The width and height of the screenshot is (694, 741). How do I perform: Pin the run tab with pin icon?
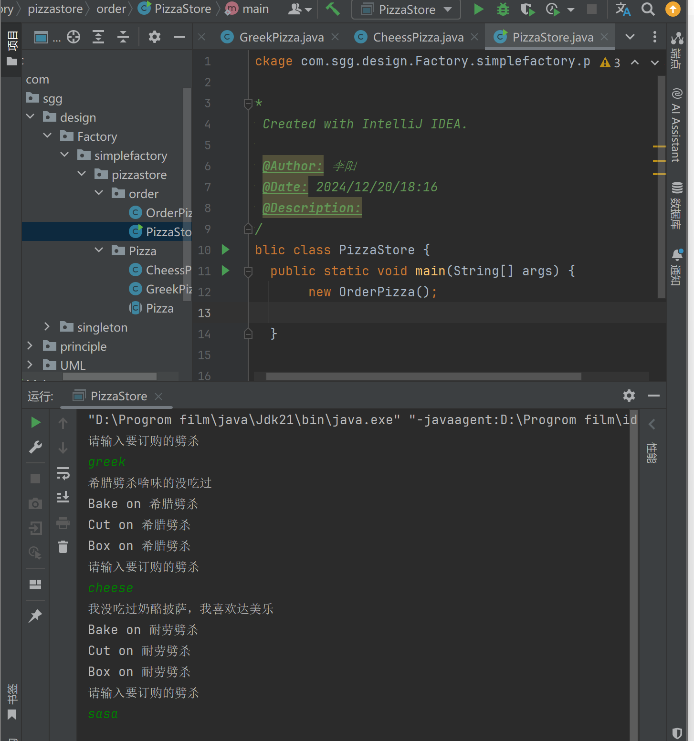tap(35, 616)
